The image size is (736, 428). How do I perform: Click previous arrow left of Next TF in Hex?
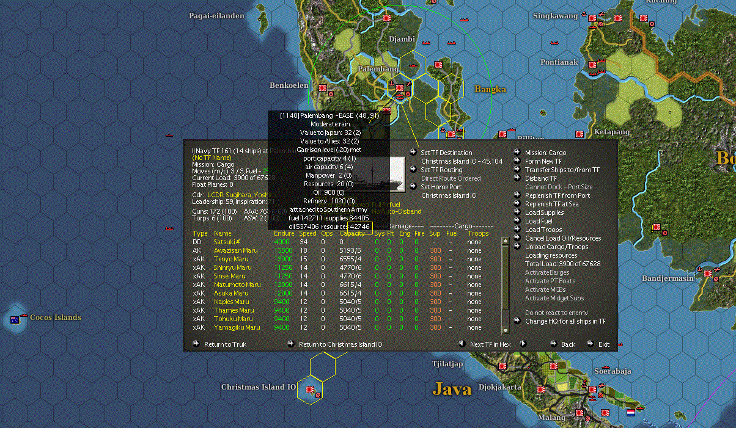click(x=462, y=344)
